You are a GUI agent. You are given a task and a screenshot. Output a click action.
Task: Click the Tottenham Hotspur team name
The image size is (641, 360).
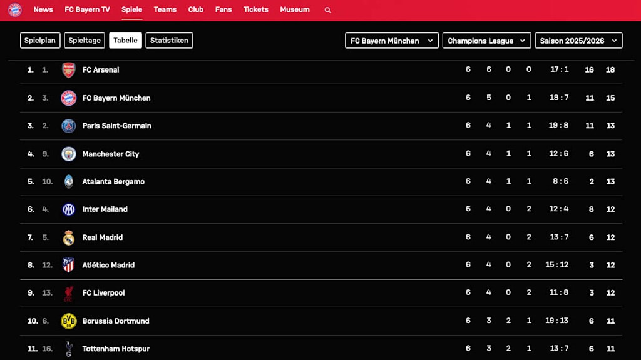[116, 349]
